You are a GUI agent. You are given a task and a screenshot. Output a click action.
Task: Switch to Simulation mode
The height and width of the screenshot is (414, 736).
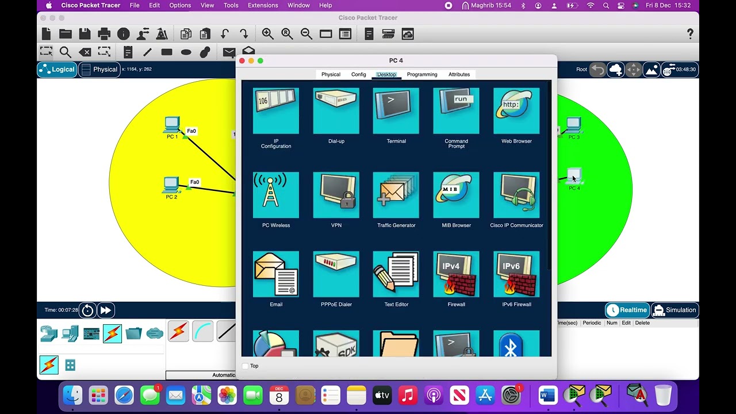pos(675,310)
